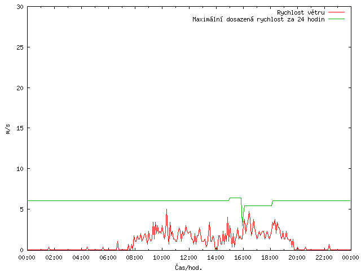Click the green line's sharp dip near 16:00
Image resolution: width=361 pixels, height=271 pixels.
[243, 225]
